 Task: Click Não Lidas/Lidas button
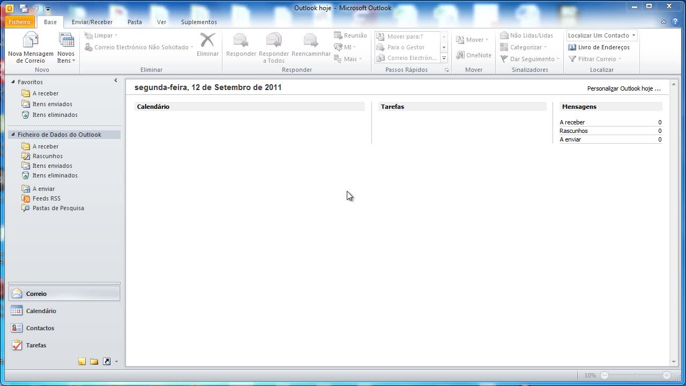pos(526,35)
